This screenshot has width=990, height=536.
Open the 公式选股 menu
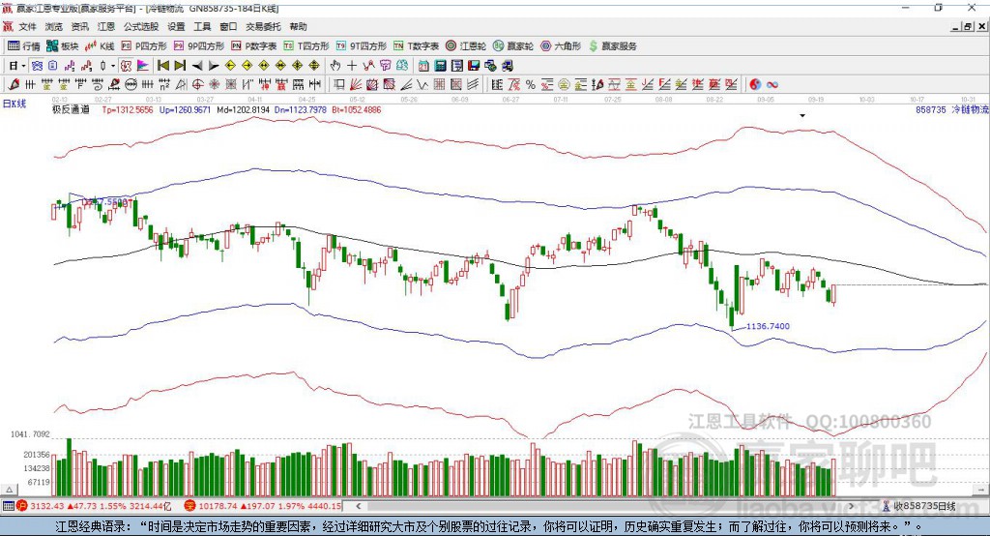pyautogui.click(x=141, y=26)
